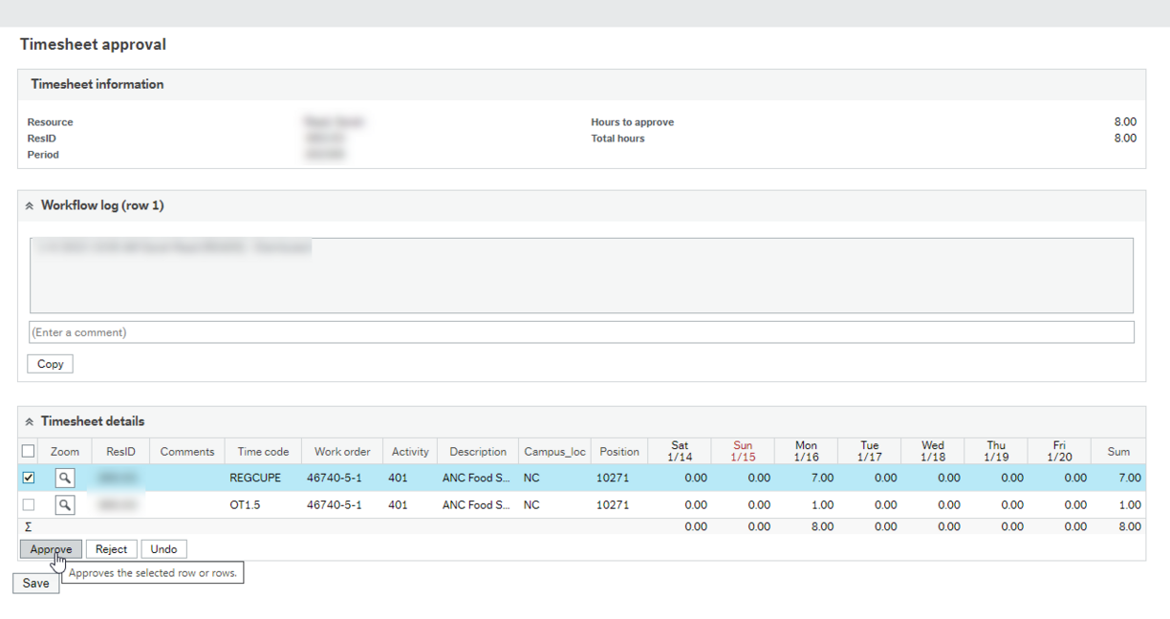The image size is (1170, 619).
Task: Click the Work order column header
Action: [x=341, y=450]
